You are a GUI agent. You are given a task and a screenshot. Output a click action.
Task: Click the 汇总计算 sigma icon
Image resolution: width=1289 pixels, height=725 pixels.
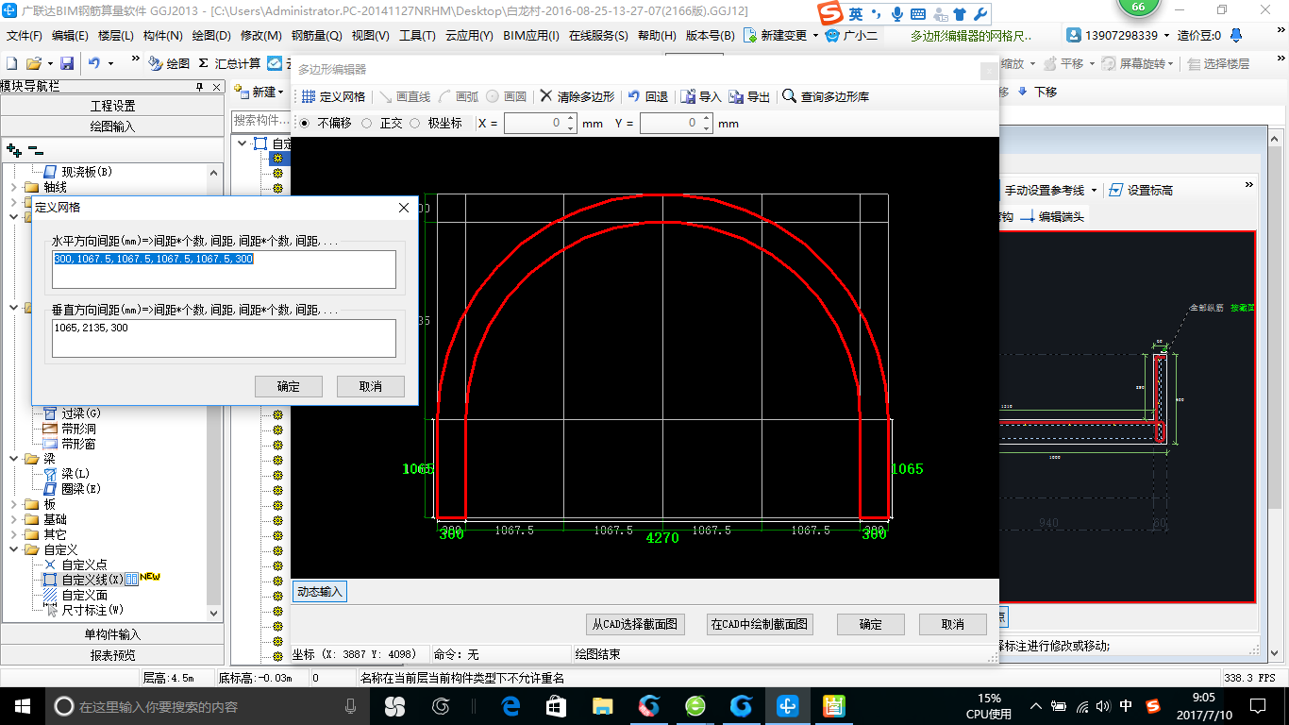point(204,63)
